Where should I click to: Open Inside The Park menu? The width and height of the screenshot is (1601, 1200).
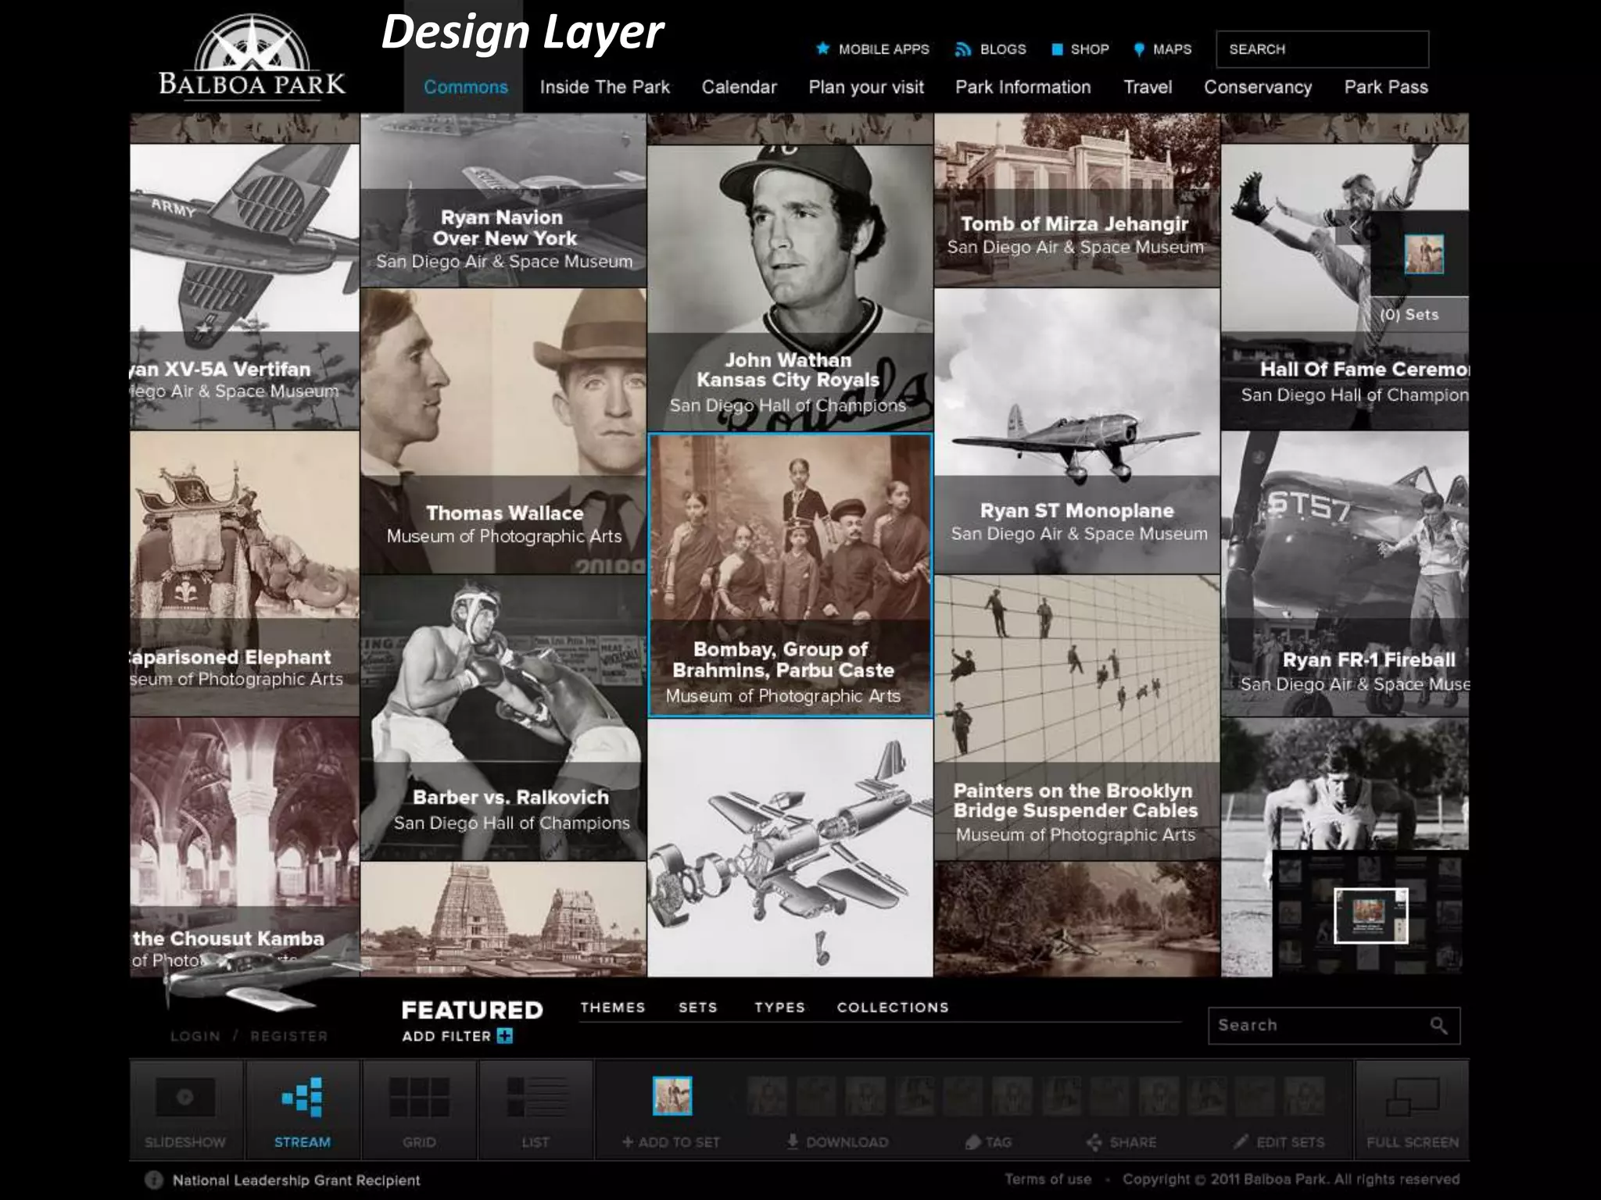tap(604, 87)
